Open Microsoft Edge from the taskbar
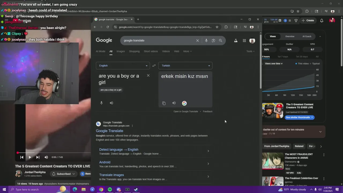343x193 pixels. click(x=75, y=190)
